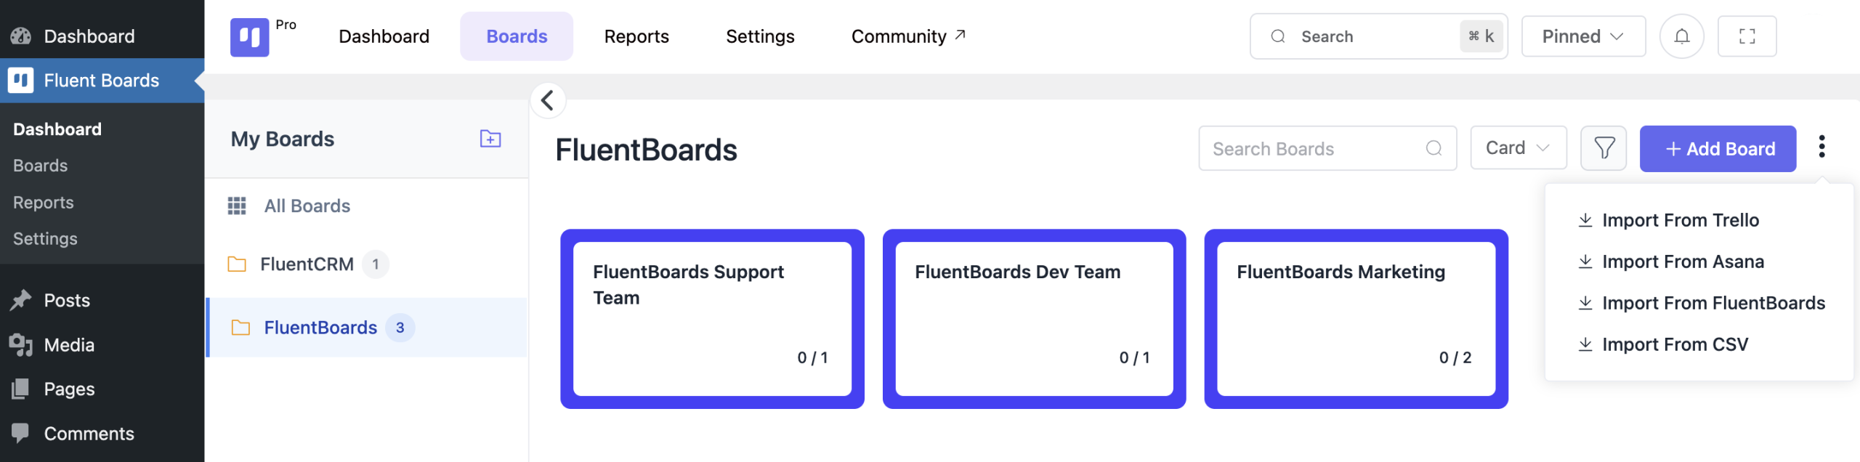Click the All Boards grid icon
The image size is (1860, 462).
click(237, 206)
